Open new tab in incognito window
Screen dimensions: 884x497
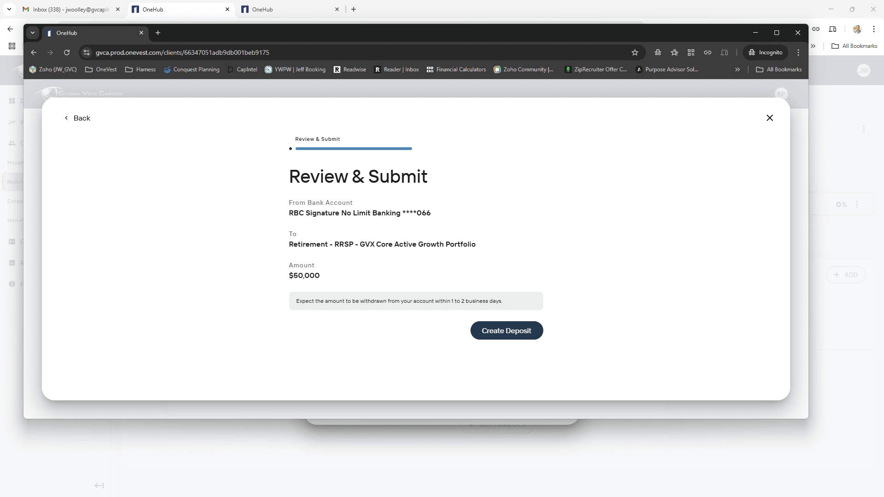tap(158, 33)
